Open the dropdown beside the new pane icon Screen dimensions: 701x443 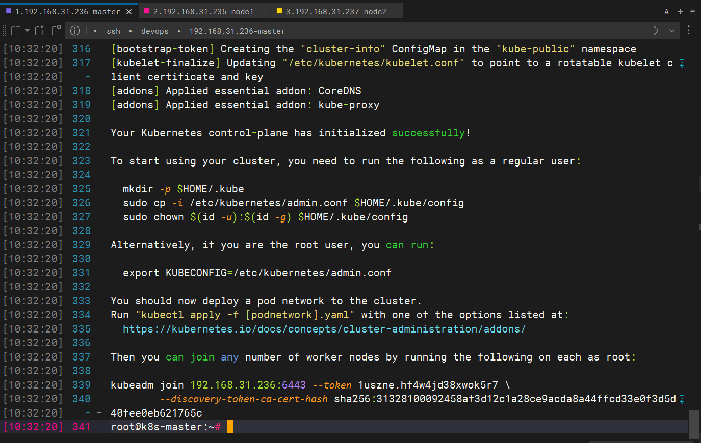(27, 31)
